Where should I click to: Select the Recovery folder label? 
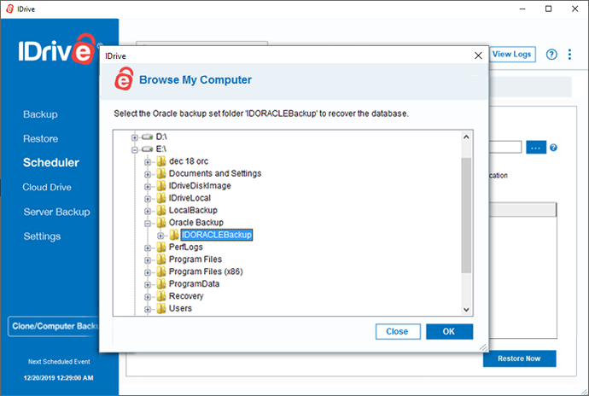pos(186,296)
